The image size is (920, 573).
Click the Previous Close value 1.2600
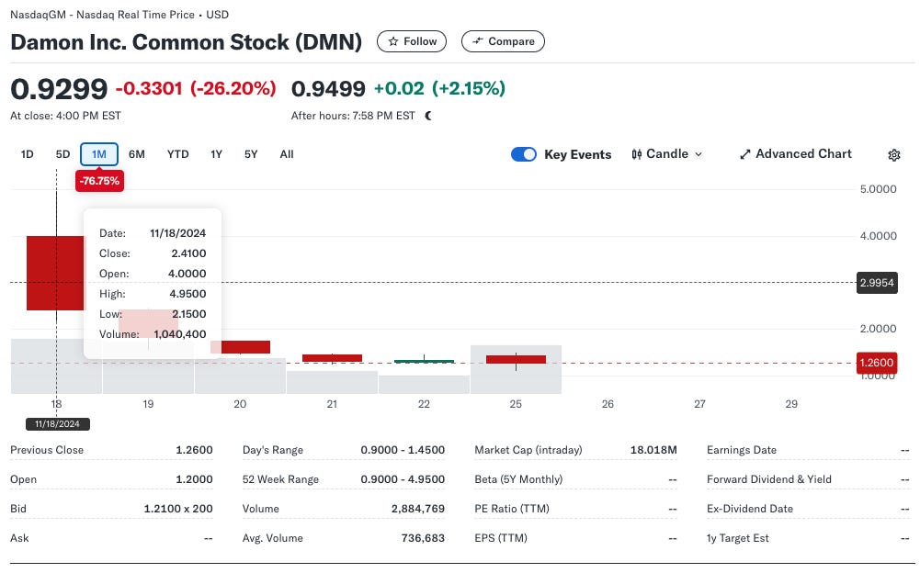194,450
